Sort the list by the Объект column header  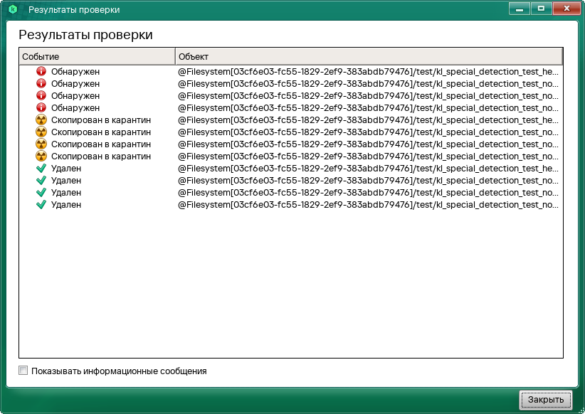369,56
